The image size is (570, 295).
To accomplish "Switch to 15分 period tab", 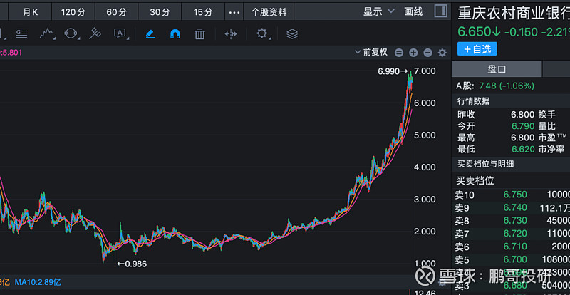I will 203,12.
